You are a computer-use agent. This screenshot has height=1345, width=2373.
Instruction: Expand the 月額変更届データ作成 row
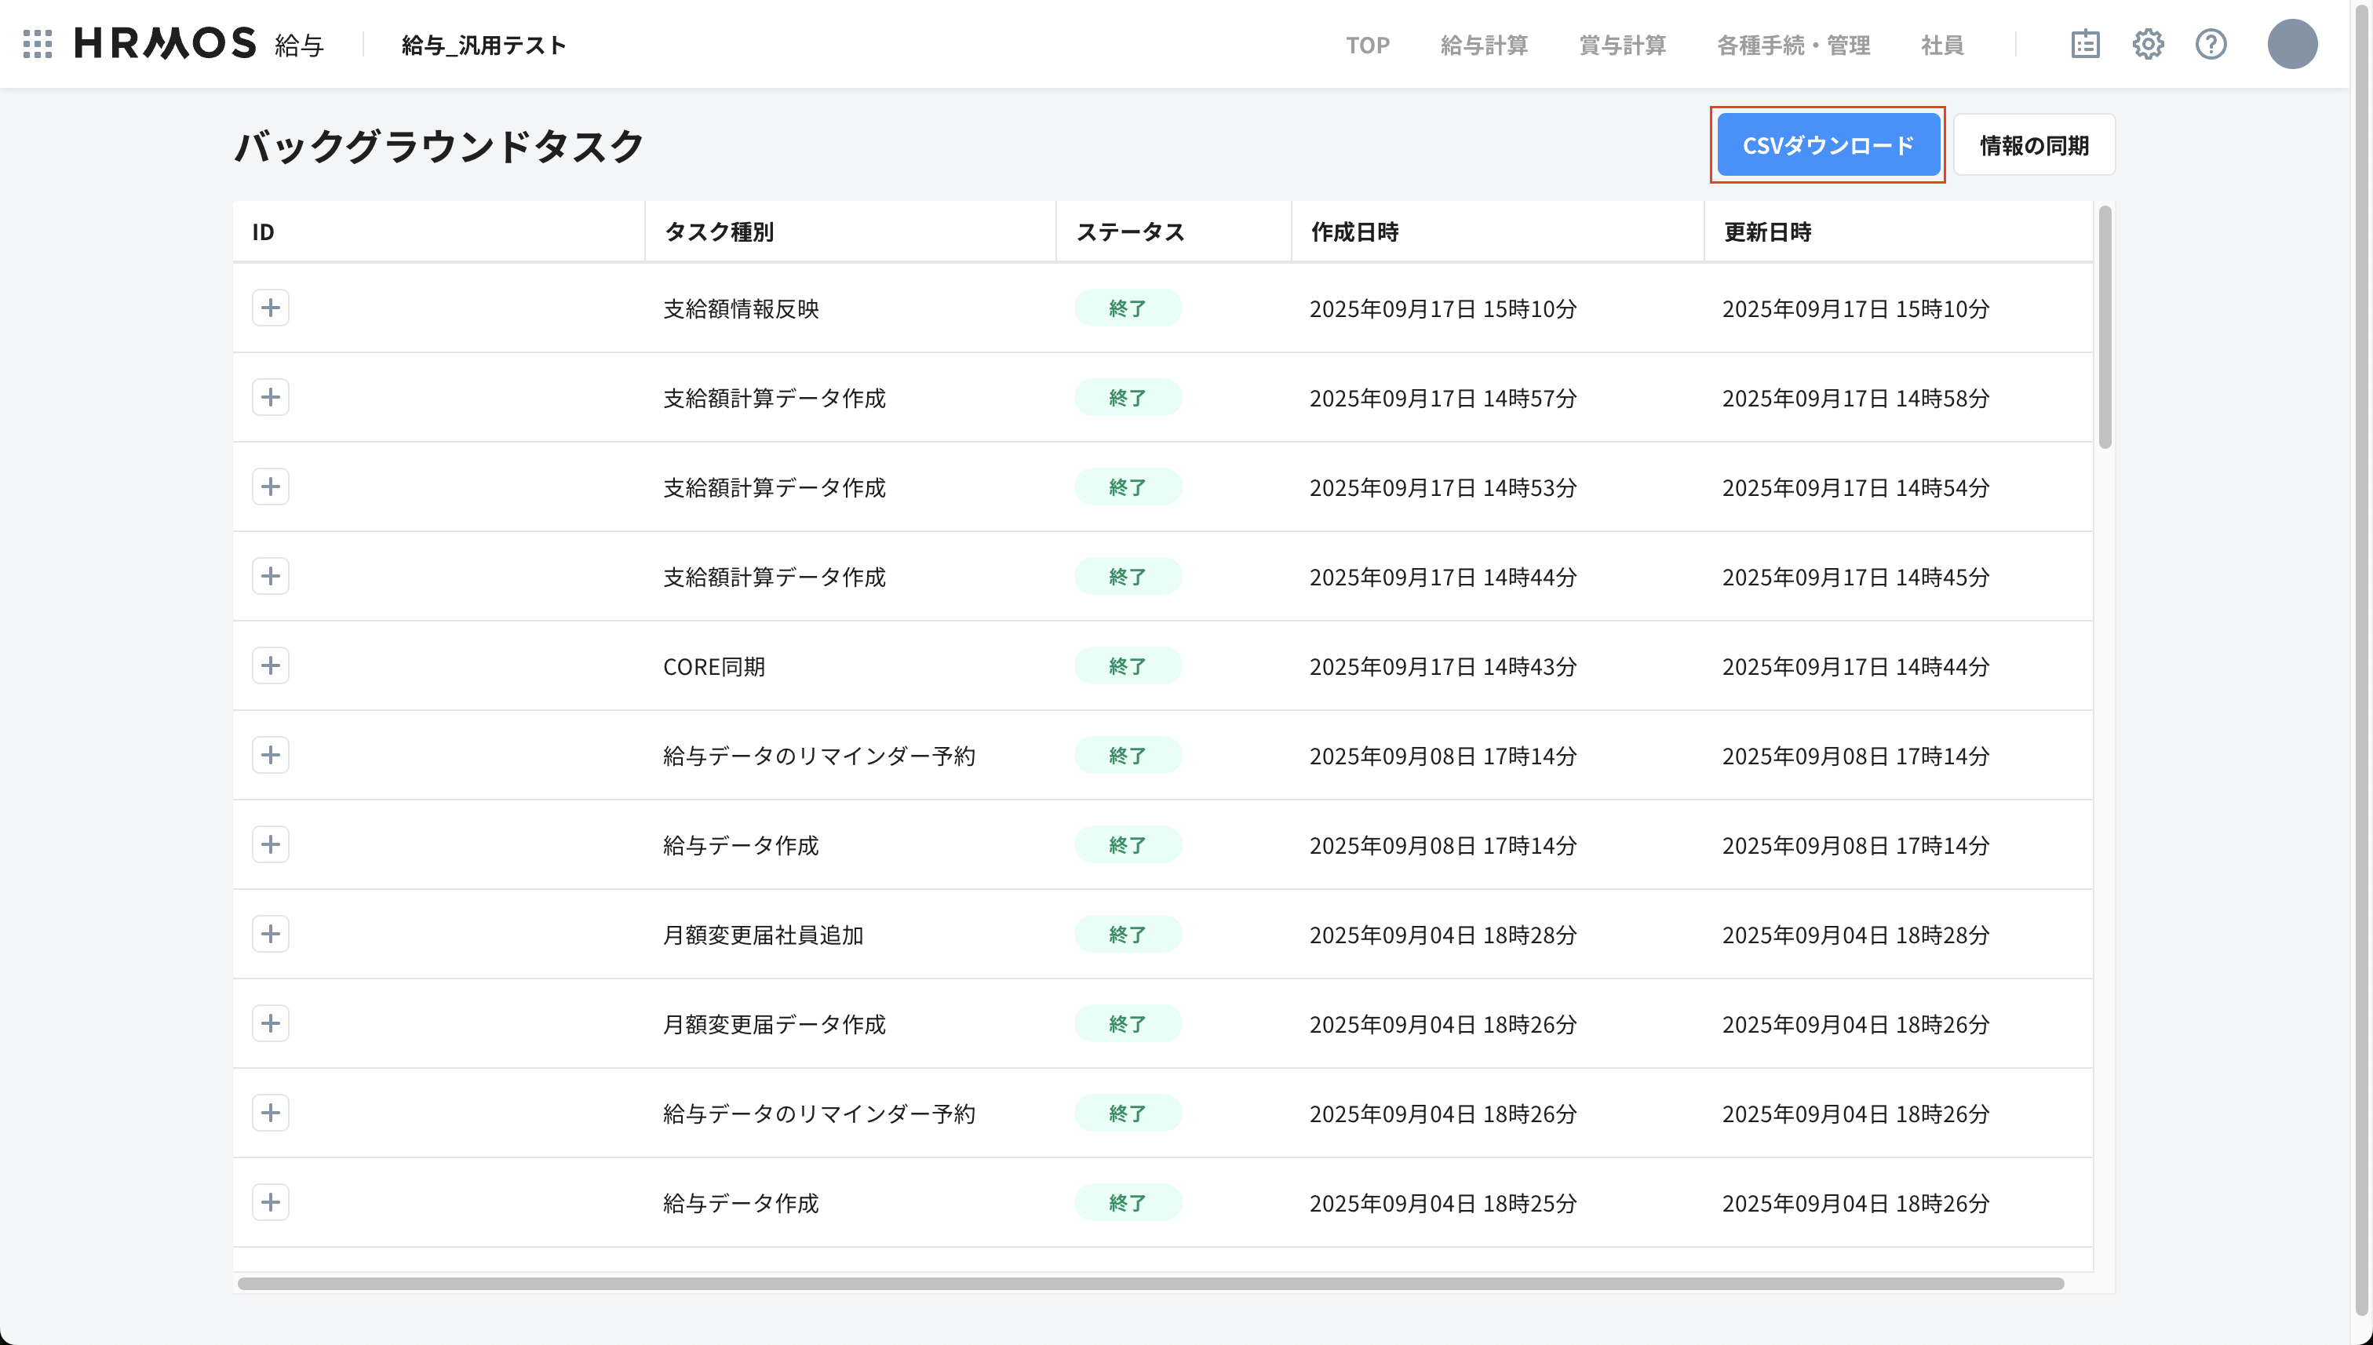[271, 1023]
